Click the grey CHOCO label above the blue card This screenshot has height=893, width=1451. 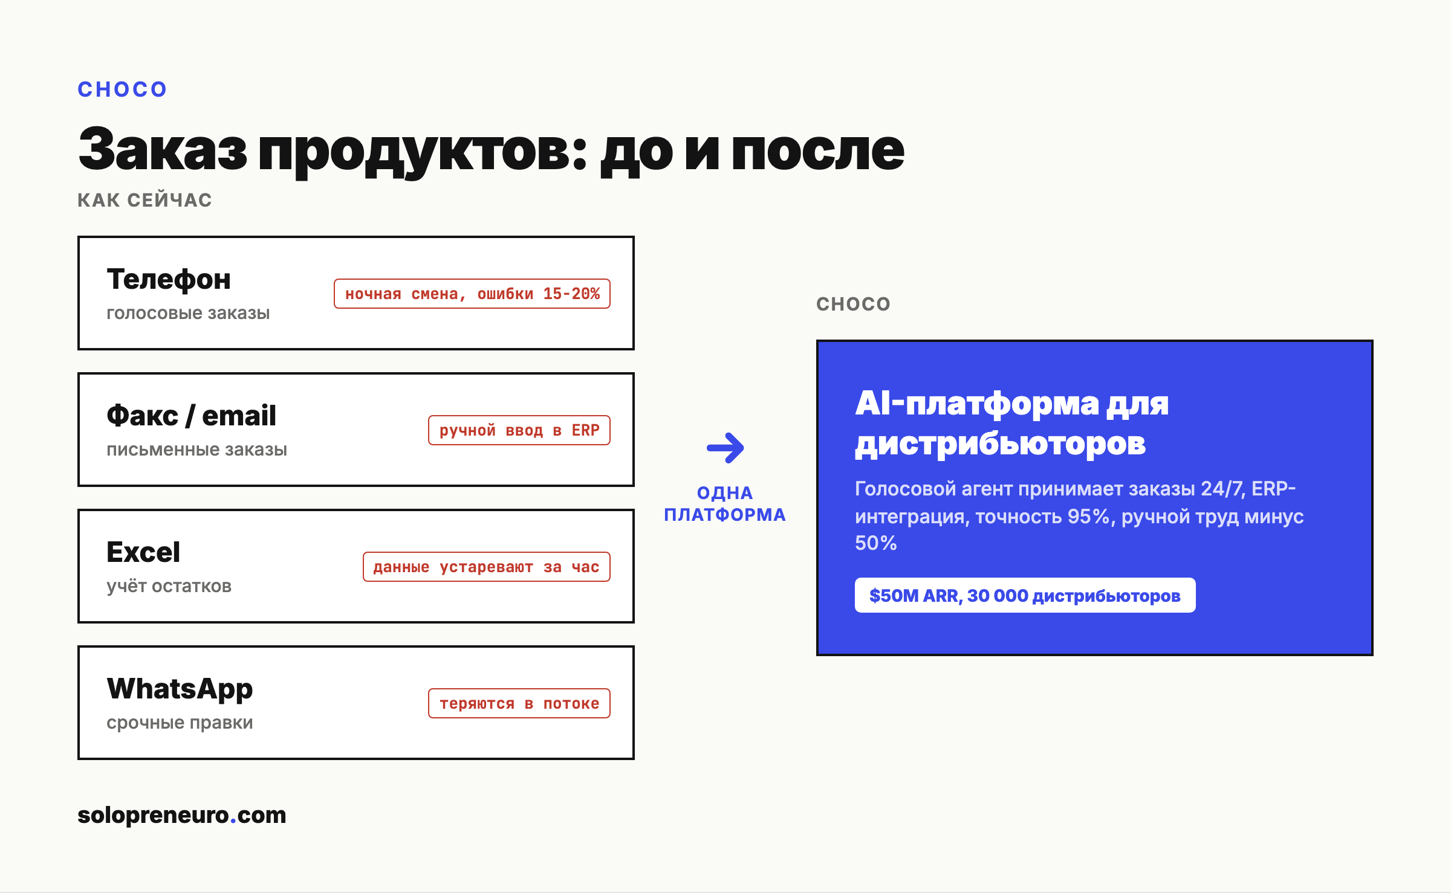853,304
